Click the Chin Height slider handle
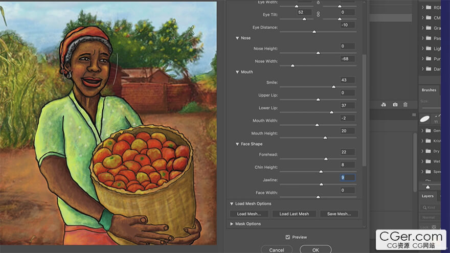Screen dimensions: 450x253 click(x=321, y=172)
